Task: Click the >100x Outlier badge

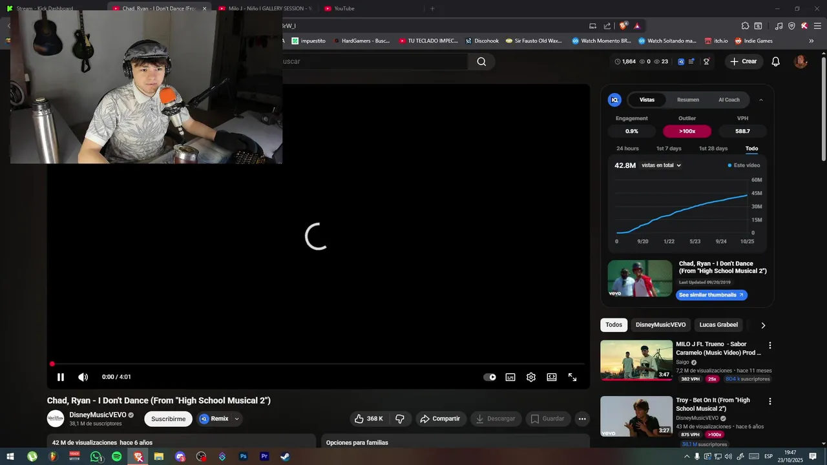Action: [687, 131]
